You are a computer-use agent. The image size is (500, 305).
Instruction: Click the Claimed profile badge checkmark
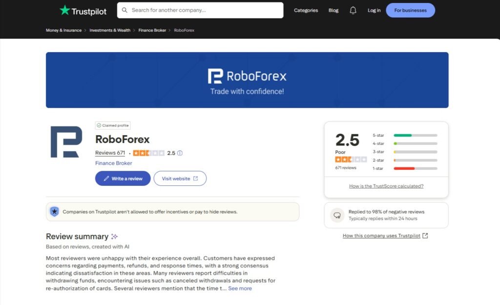(x=99, y=125)
